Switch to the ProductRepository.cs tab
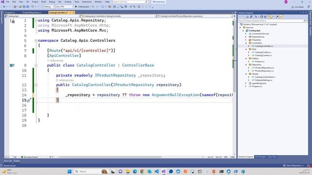The height and width of the screenshot is (175, 312). point(32,13)
